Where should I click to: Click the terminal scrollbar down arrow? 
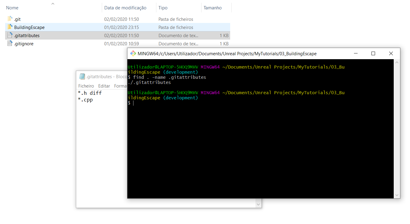point(397,195)
